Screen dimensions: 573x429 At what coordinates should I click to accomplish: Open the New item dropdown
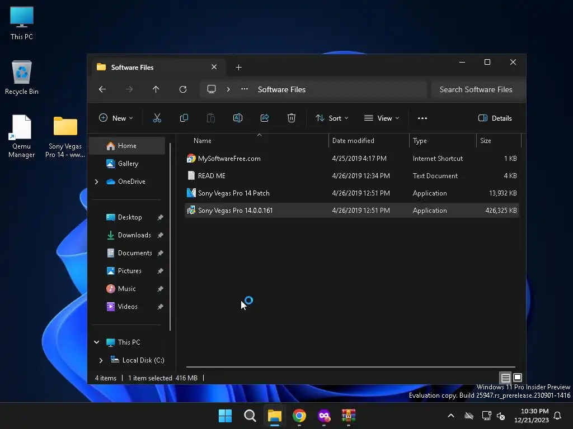[116, 118]
